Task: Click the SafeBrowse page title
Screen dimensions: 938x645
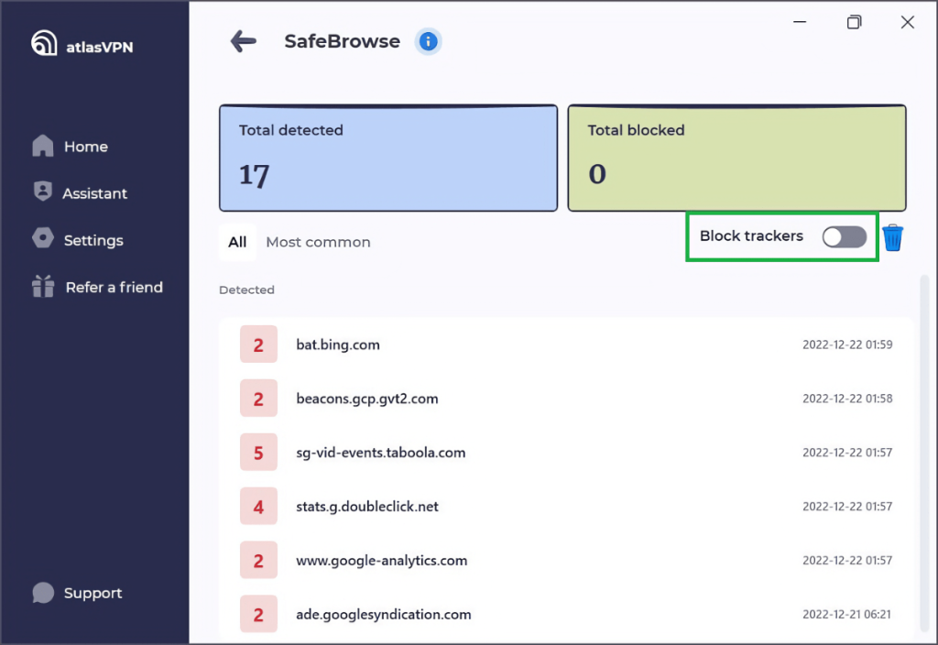Action: [x=343, y=41]
